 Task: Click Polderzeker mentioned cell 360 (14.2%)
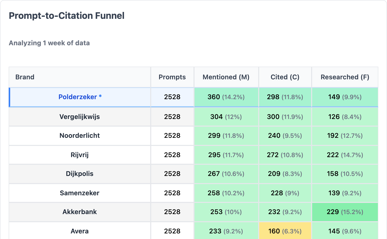[226, 97]
